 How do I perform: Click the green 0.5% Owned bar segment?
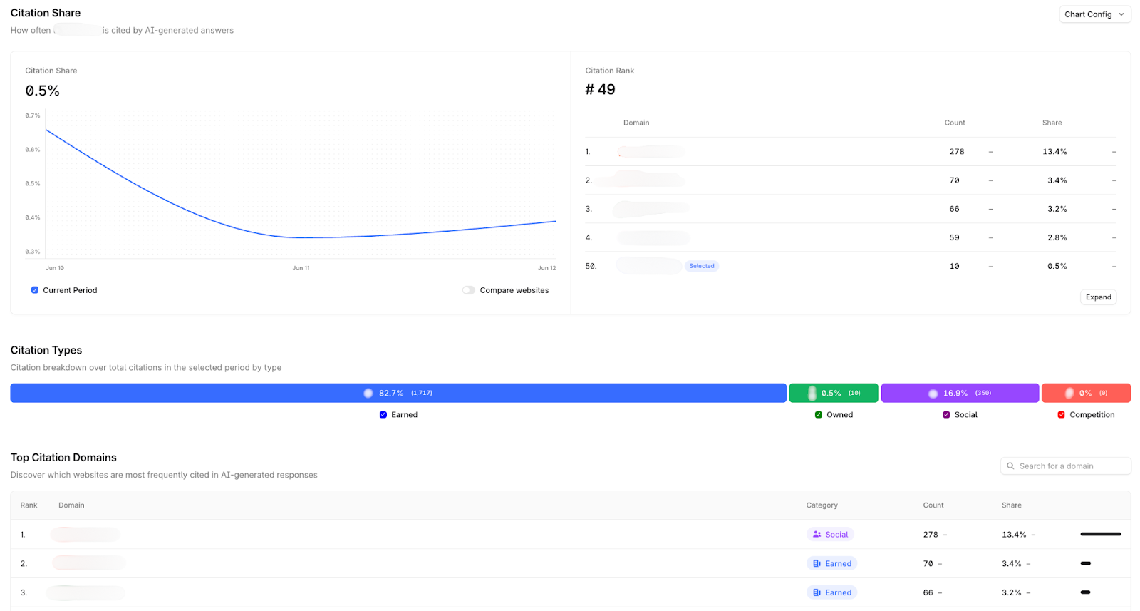(x=834, y=393)
